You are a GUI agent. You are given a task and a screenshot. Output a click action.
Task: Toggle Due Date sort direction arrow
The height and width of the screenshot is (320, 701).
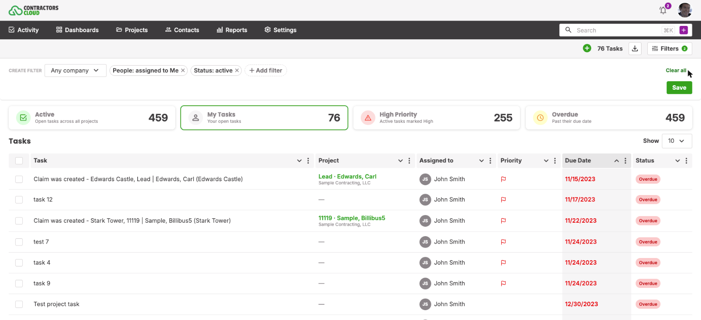[617, 161]
